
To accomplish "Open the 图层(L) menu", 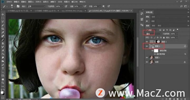I will [x=31, y=2].
